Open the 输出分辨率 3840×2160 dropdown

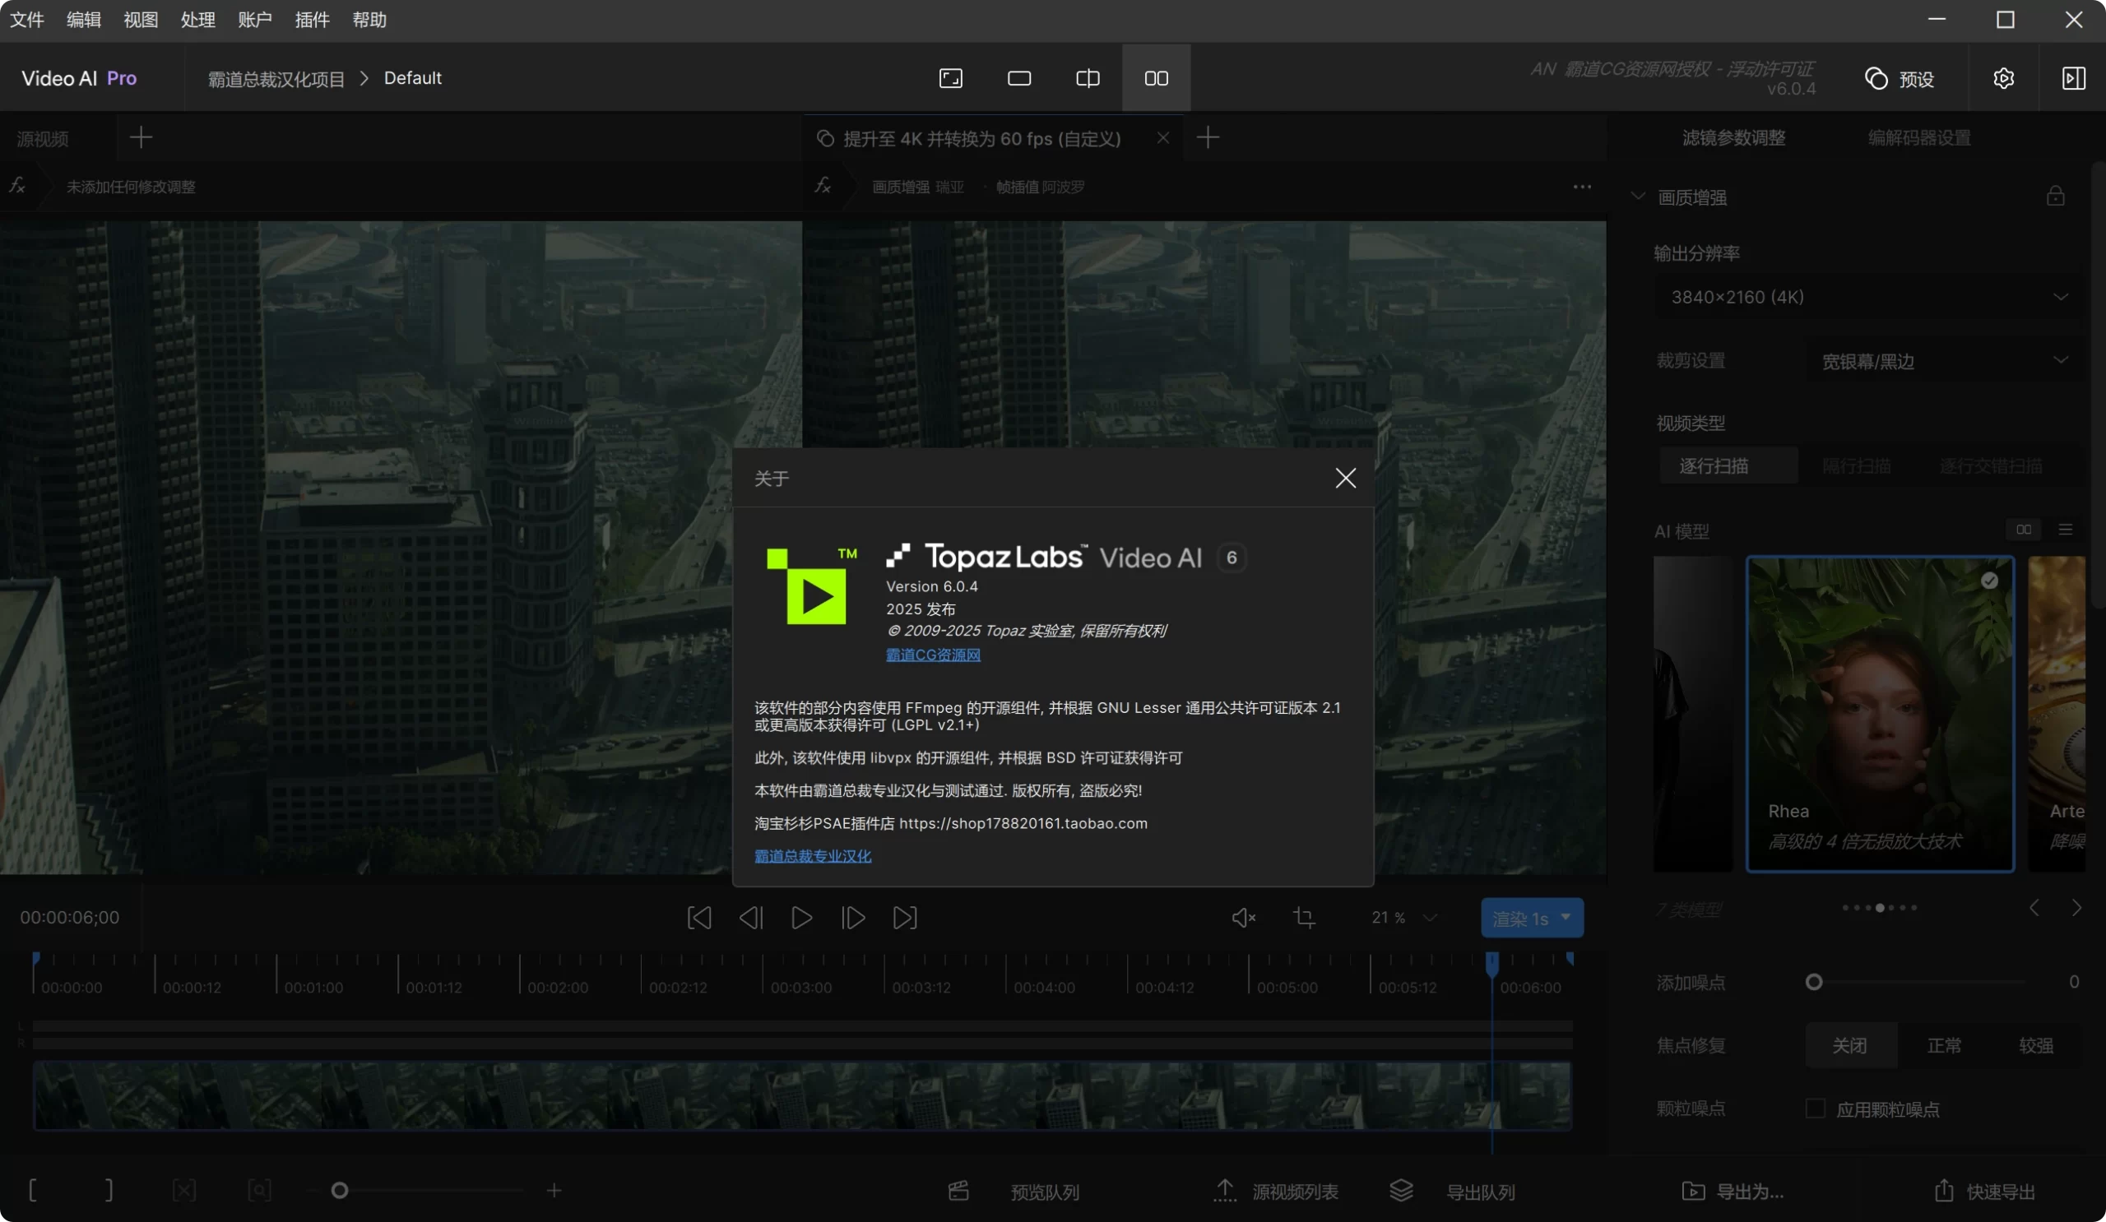[1868, 298]
